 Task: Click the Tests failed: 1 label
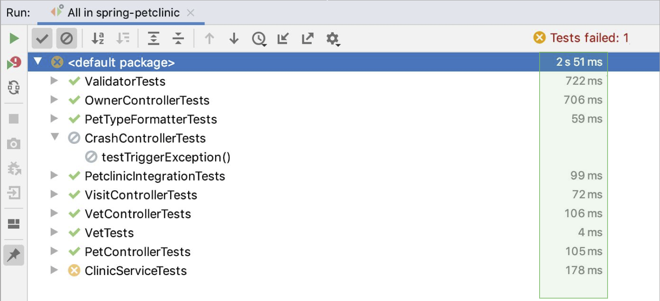point(582,38)
